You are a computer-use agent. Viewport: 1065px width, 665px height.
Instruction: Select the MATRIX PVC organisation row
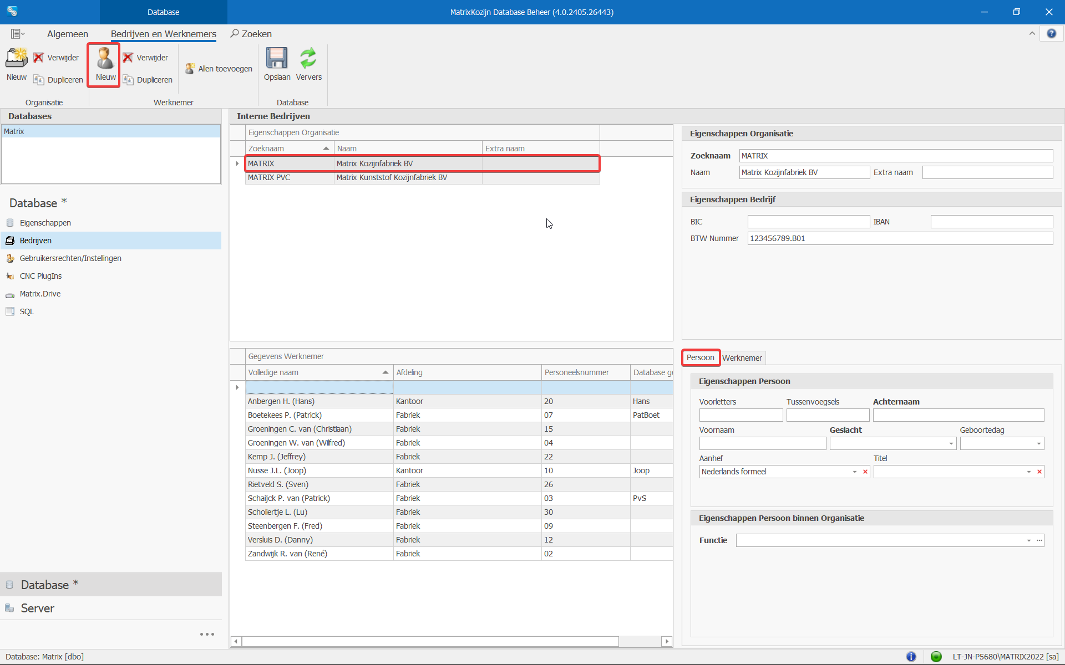(333, 177)
